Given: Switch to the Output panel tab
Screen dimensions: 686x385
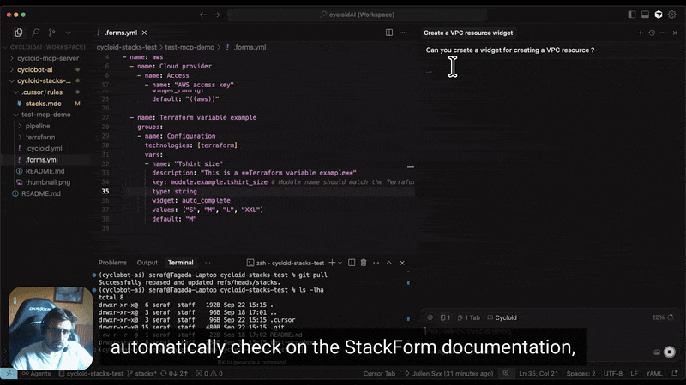Looking at the screenshot, I should (147, 263).
